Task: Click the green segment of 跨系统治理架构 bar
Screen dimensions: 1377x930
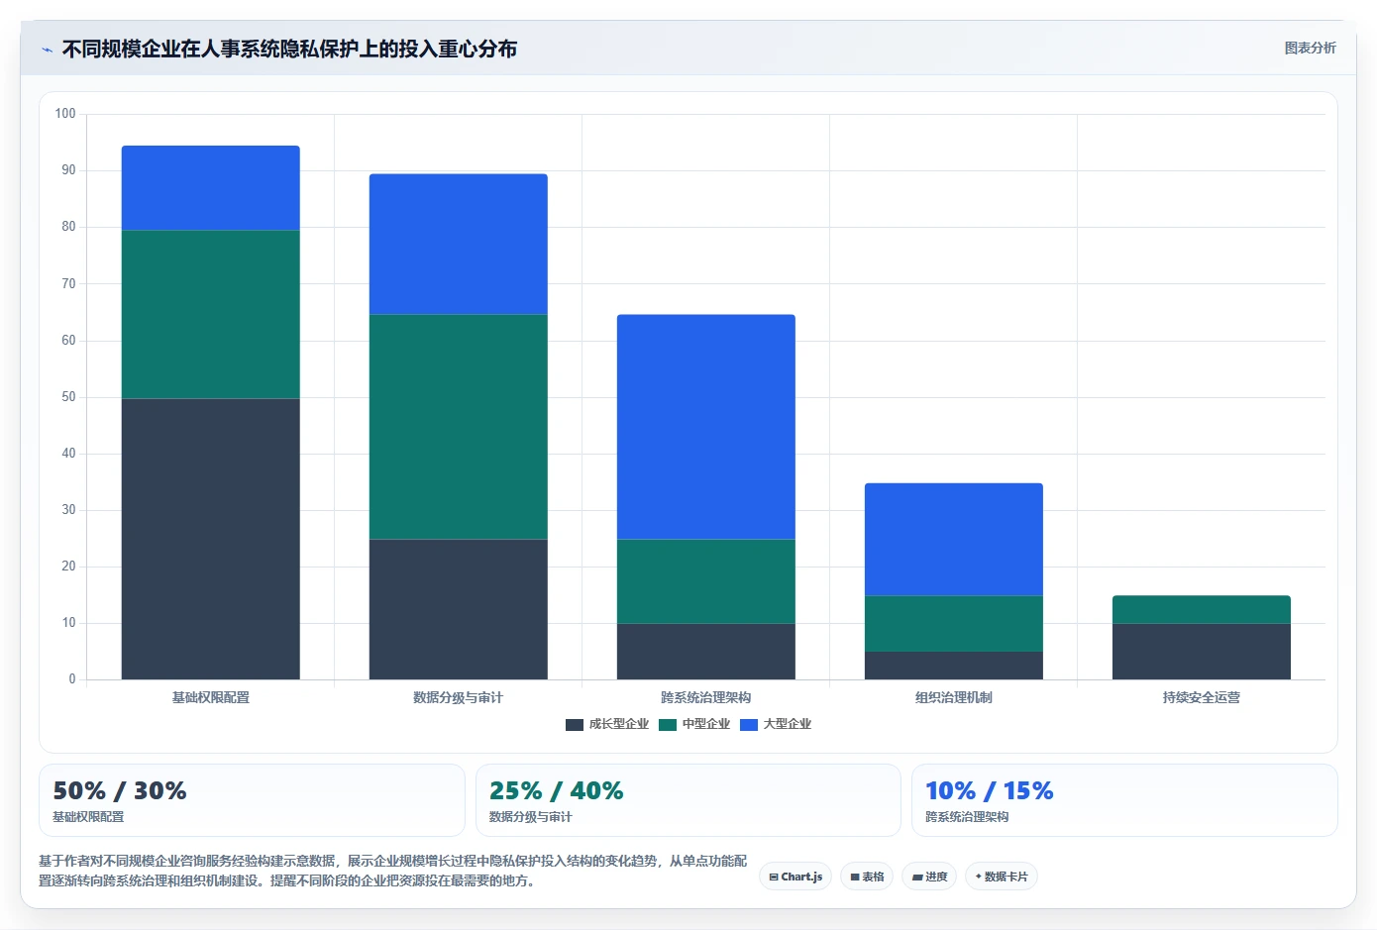Action: [x=706, y=581]
